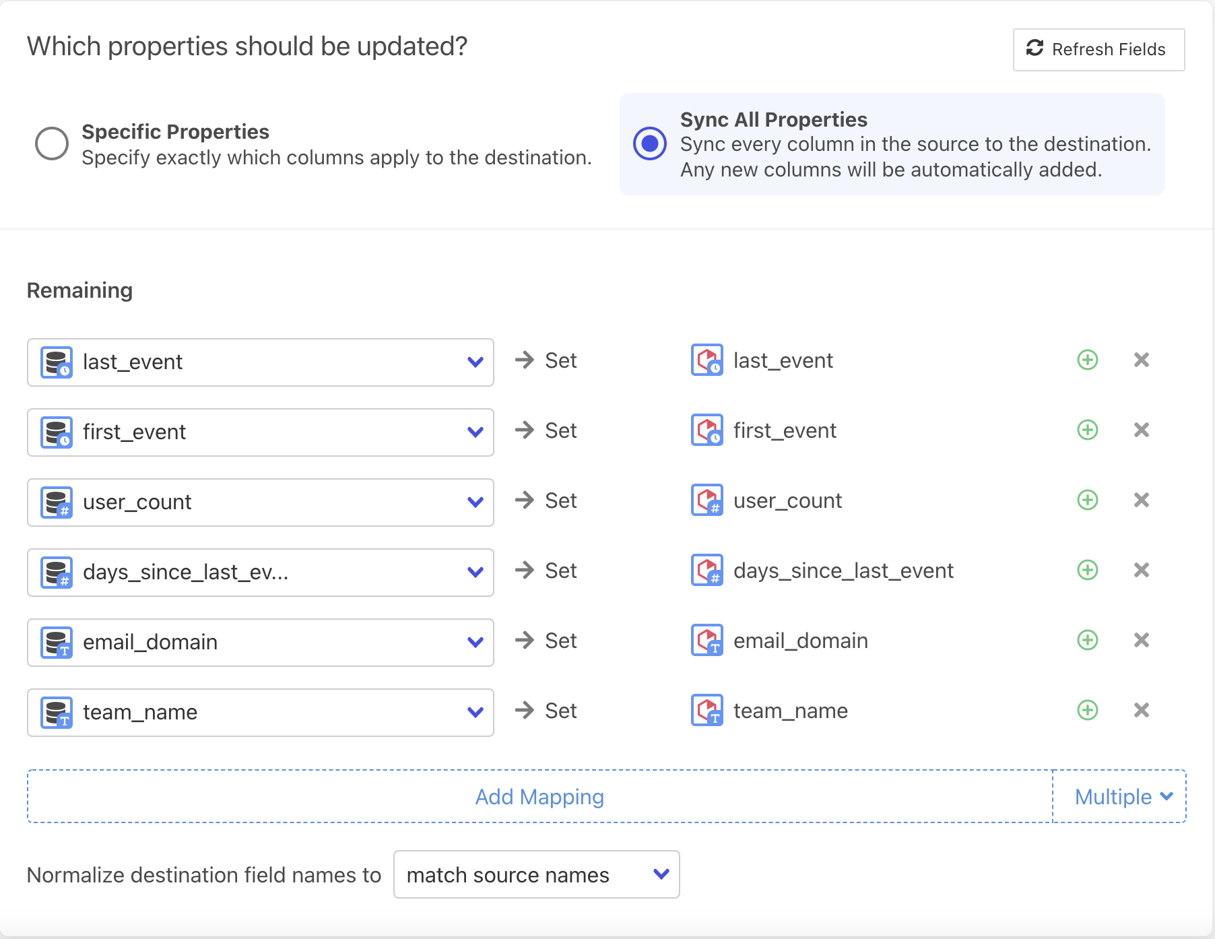Click the email_domain destination field icon
Image resolution: width=1215 pixels, height=939 pixels.
(707, 641)
